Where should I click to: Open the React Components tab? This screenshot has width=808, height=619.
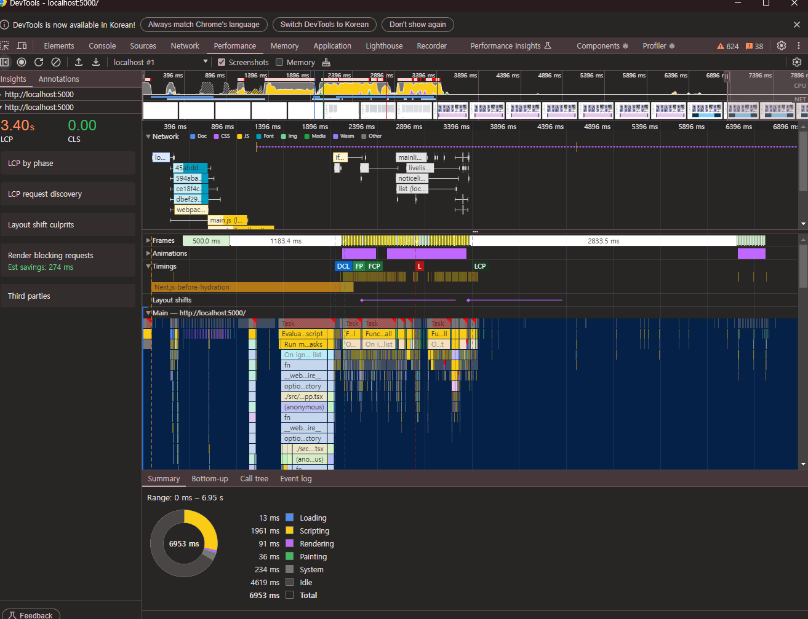click(x=602, y=46)
